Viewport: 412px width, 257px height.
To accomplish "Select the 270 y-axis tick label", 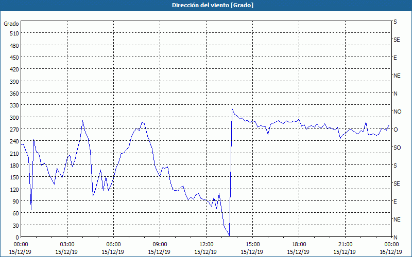I will (x=14, y=130).
